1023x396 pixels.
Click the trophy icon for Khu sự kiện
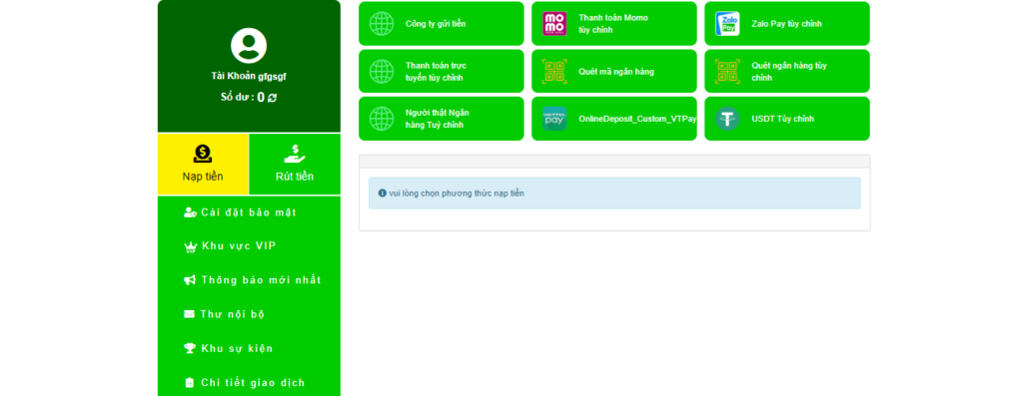point(190,348)
